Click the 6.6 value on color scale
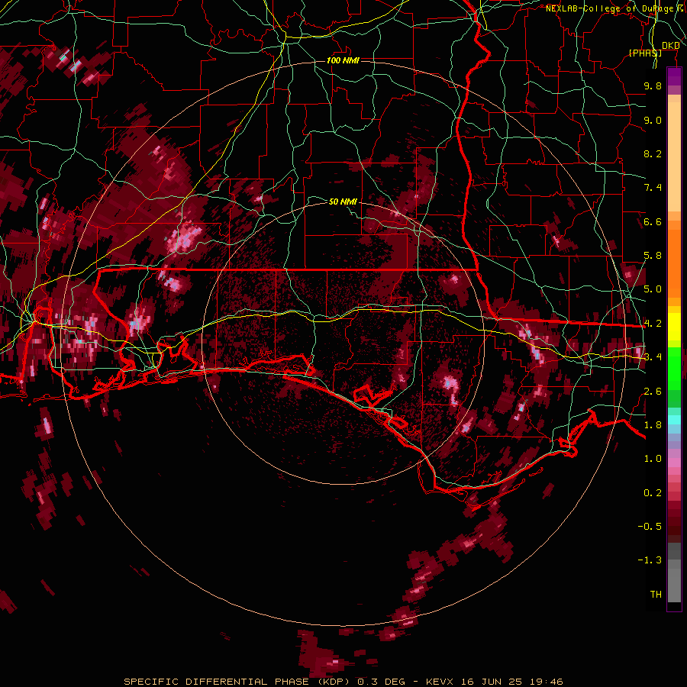The height and width of the screenshot is (687, 687). pyautogui.click(x=653, y=221)
